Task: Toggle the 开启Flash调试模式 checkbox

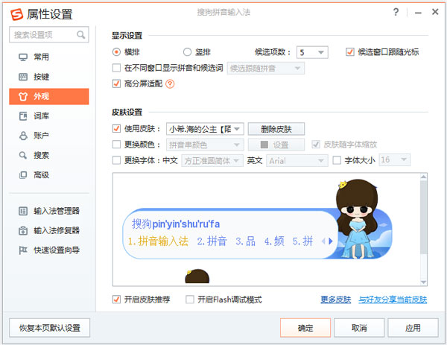Action: point(190,300)
